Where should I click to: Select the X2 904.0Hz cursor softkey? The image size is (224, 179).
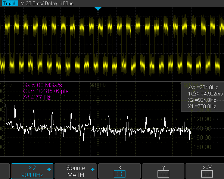pos(32,171)
